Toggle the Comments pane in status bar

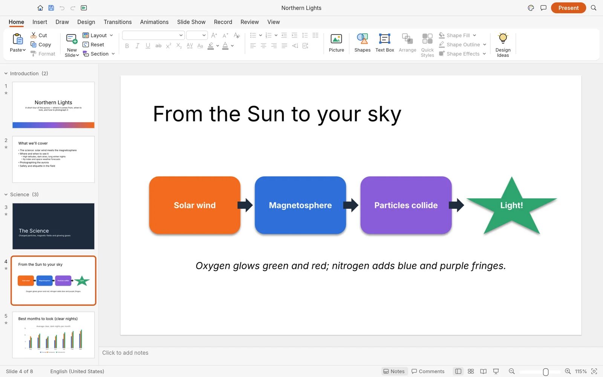(x=428, y=371)
